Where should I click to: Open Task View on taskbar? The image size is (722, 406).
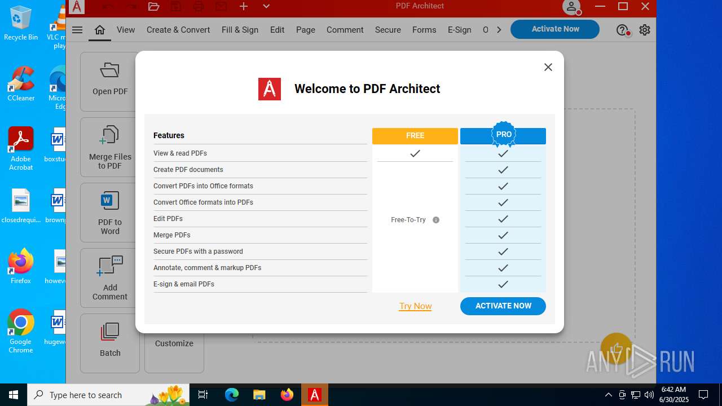coord(203,395)
